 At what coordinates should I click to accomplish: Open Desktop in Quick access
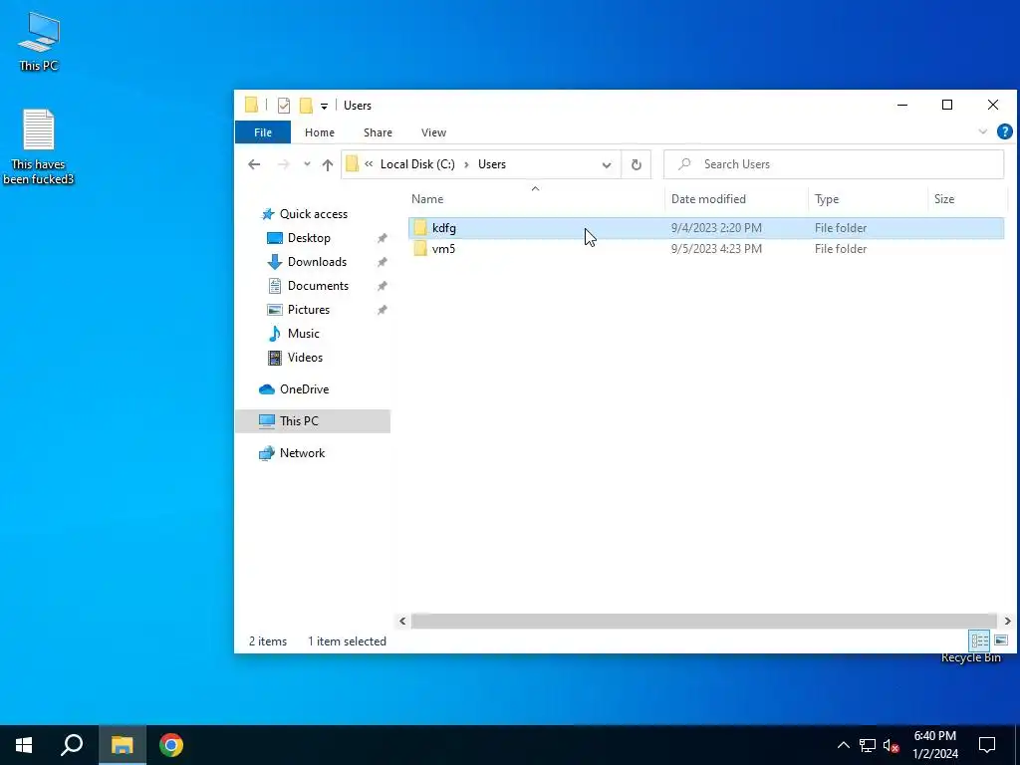pos(309,238)
